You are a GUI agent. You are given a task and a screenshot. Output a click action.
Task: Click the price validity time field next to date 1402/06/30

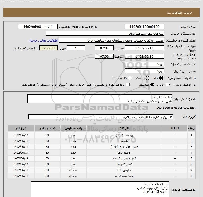[104, 56]
